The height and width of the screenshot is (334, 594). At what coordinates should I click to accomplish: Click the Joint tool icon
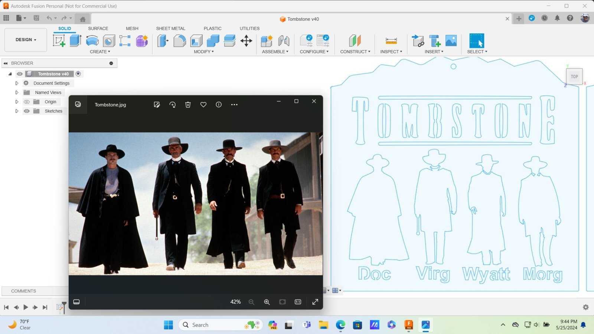284,40
